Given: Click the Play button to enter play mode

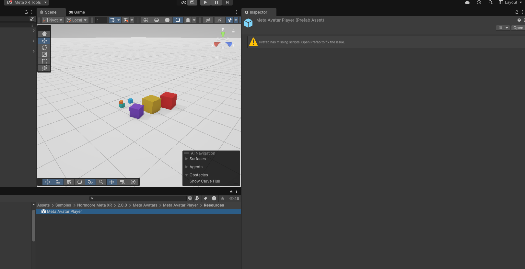Looking at the screenshot, I should click(x=205, y=2).
